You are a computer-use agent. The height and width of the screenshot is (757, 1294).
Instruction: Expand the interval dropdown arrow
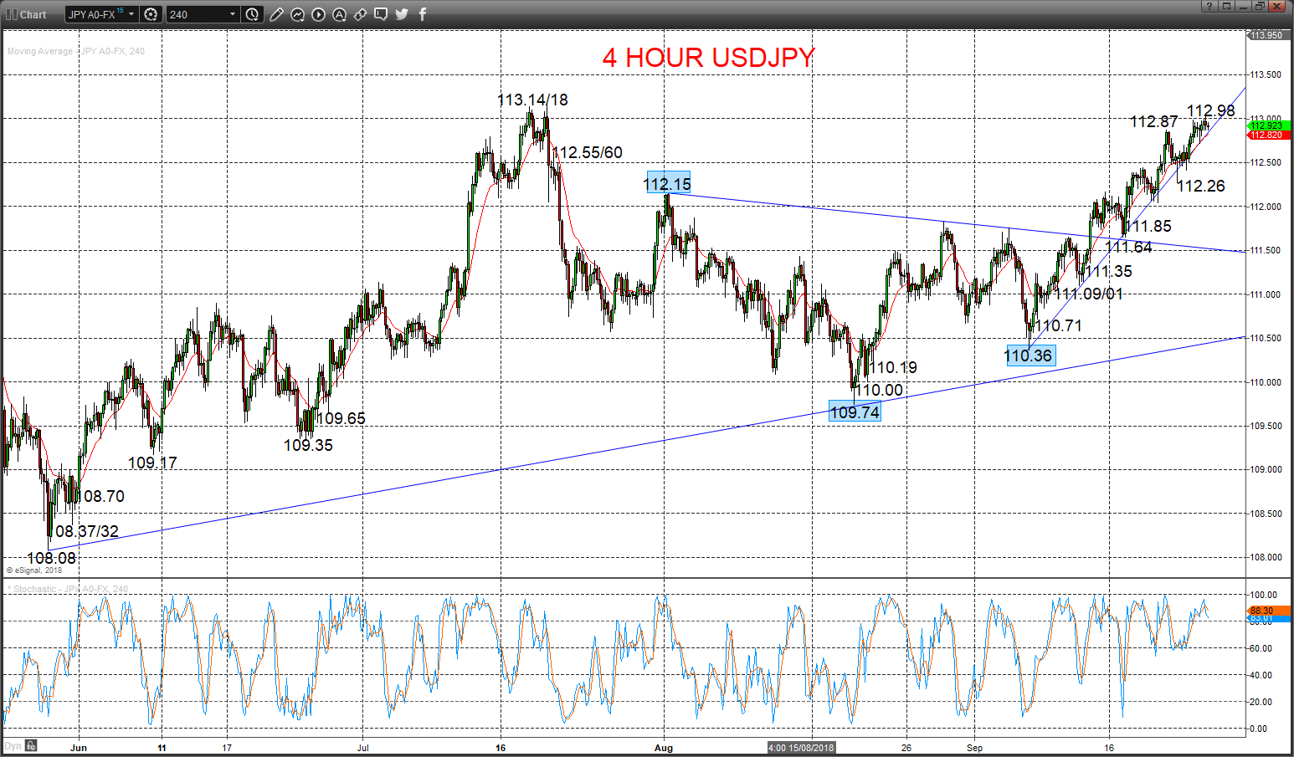pyautogui.click(x=233, y=14)
